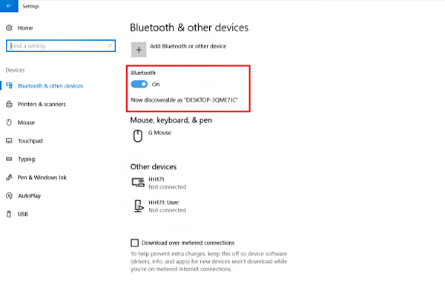Select Bluetooth & other devices in sidebar

tap(50, 86)
